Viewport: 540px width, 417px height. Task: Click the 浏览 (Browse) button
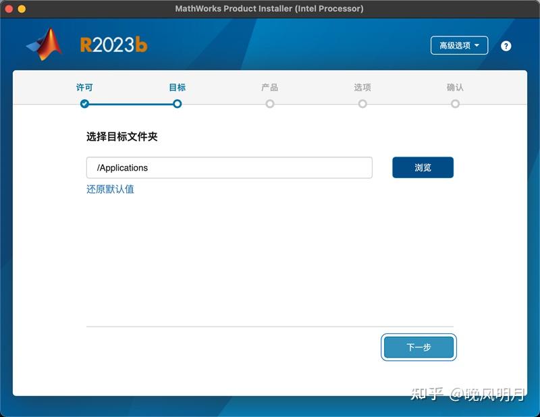(423, 167)
